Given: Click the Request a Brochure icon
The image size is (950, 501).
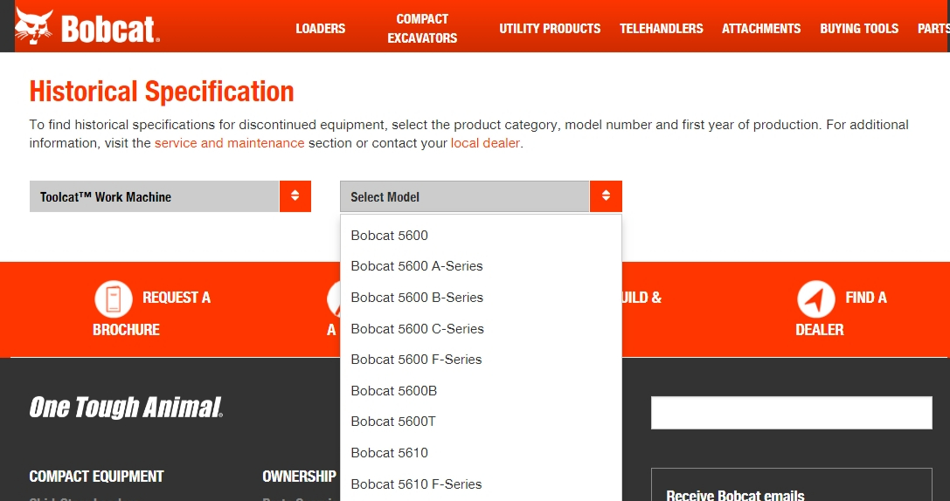Looking at the screenshot, I should click(113, 299).
